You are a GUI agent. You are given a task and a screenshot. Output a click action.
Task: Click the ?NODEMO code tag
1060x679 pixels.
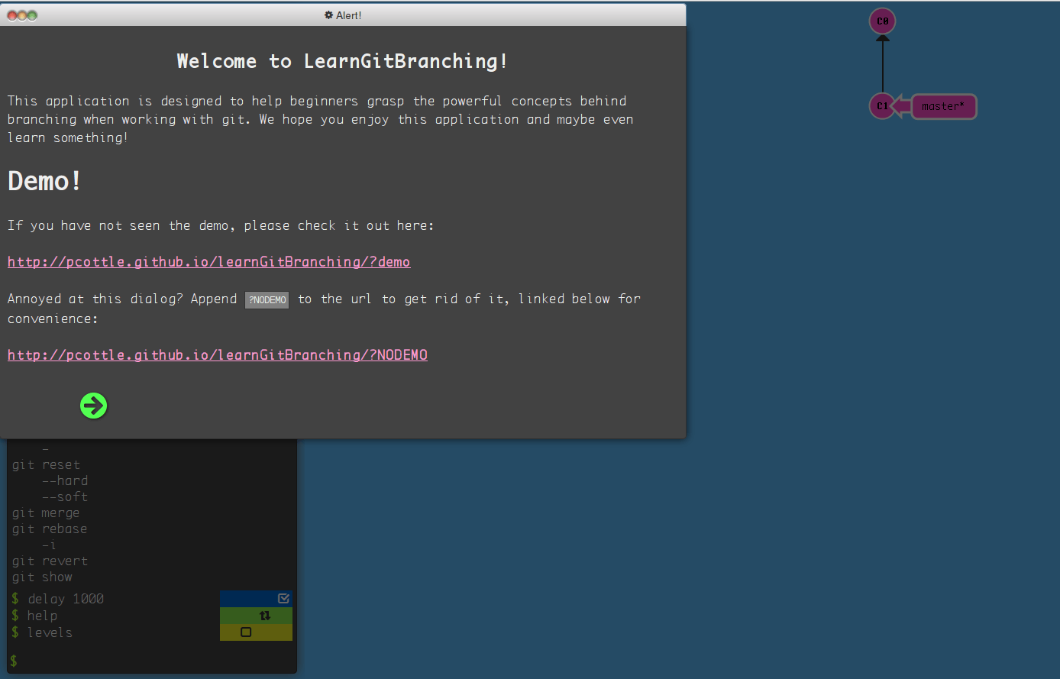(x=267, y=300)
